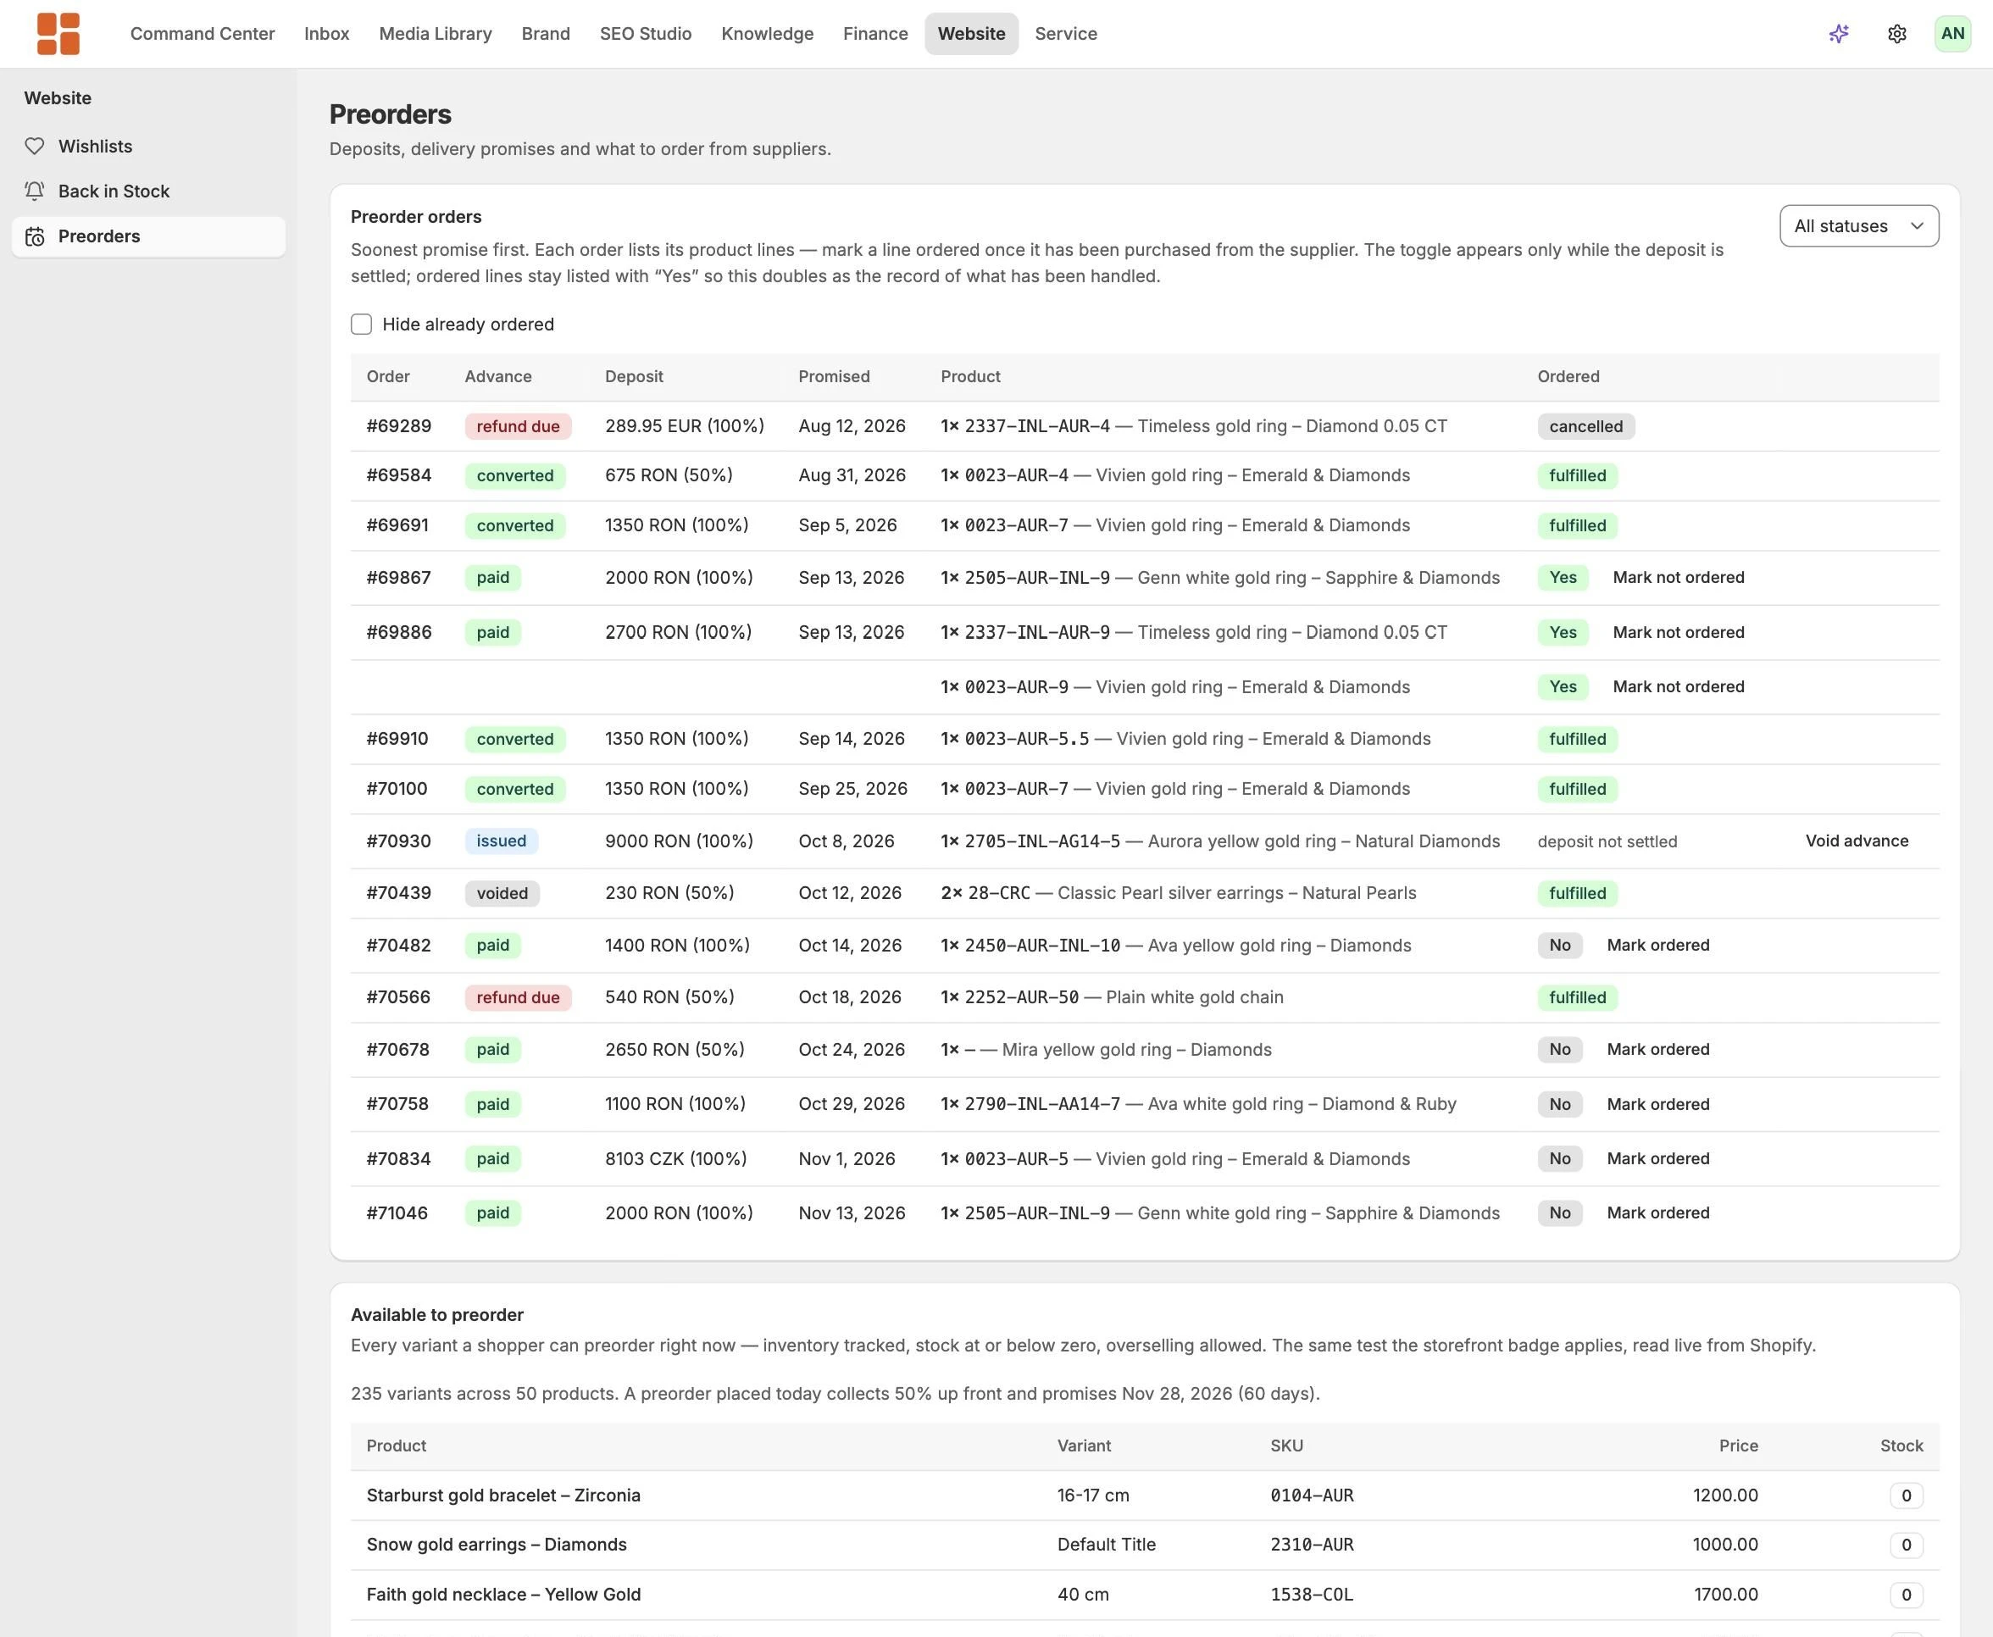Open the AN user avatar menu
Image resolution: width=1993 pixels, height=1637 pixels.
click(x=1952, y=34)
